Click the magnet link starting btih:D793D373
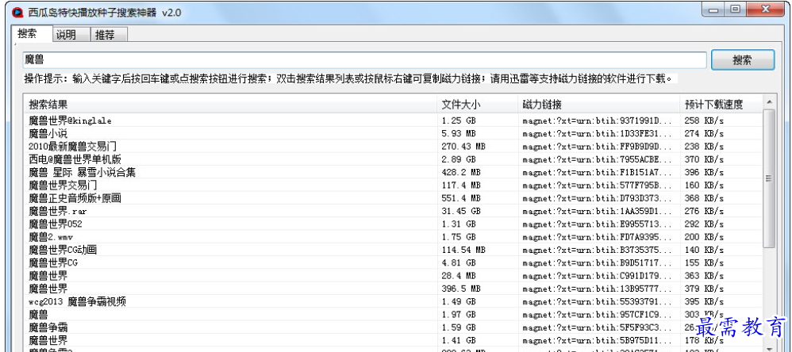Viewport: 792px width, 352px height. (598, 198)
